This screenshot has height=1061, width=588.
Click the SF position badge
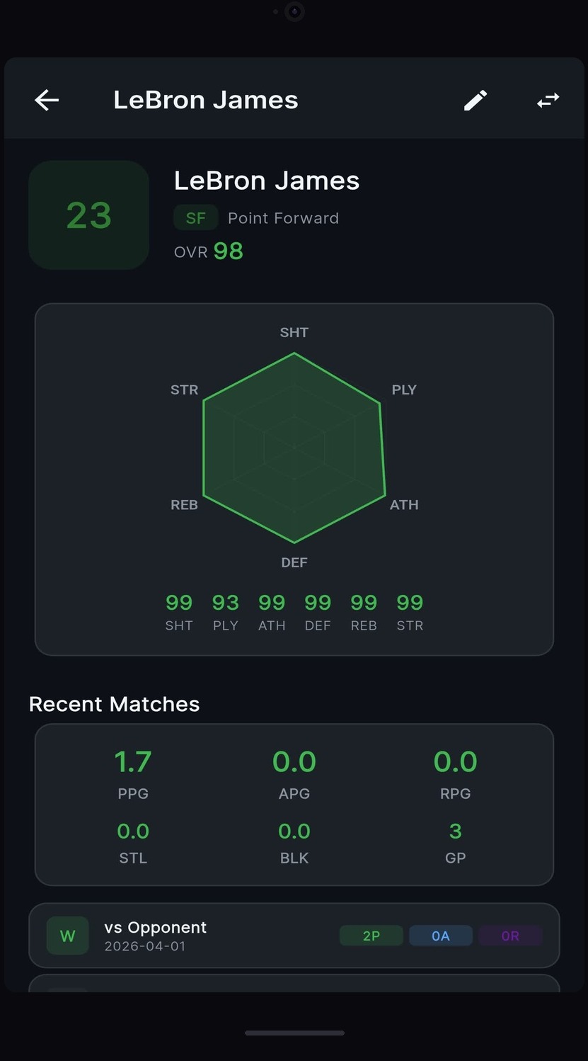point(195,217)
